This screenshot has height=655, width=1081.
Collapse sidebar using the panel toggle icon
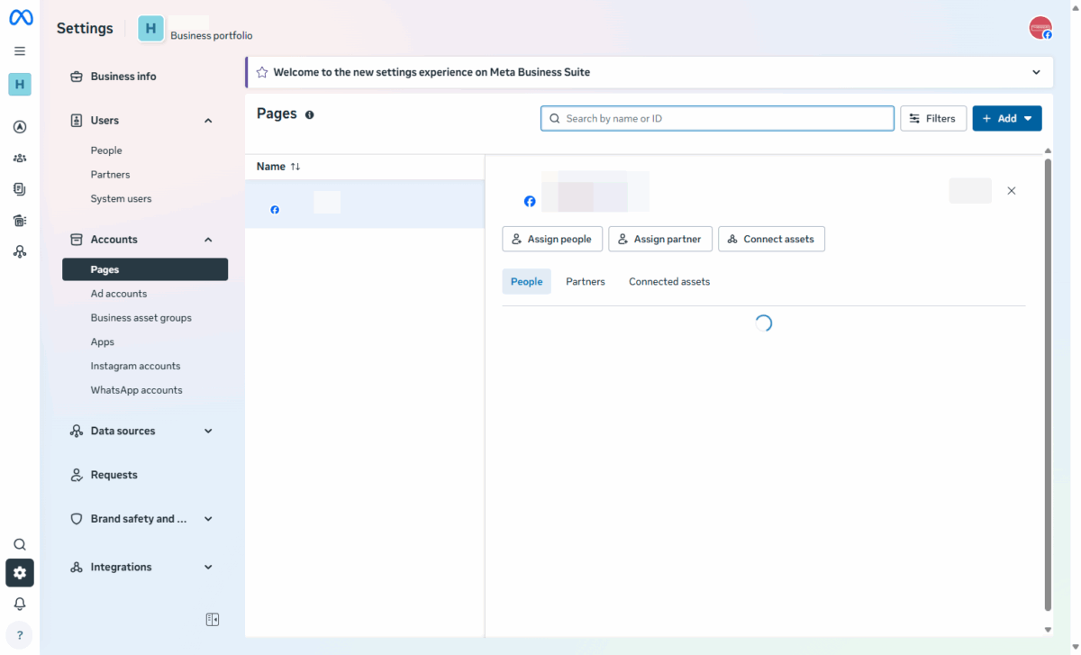coord(213,620)
